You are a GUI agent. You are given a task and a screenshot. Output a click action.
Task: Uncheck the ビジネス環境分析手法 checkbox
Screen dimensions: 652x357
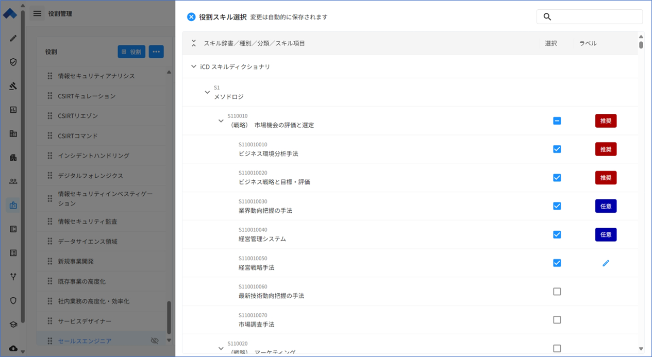557,149
